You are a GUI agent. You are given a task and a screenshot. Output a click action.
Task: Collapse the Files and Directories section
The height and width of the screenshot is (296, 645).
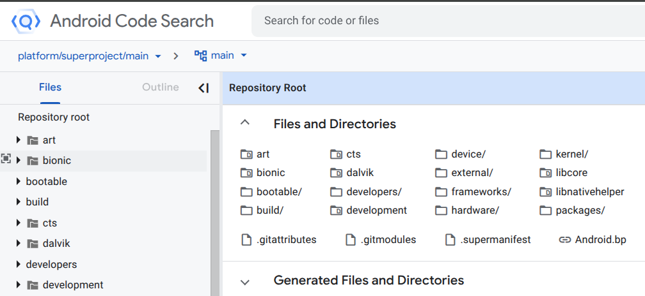[244, 122]
